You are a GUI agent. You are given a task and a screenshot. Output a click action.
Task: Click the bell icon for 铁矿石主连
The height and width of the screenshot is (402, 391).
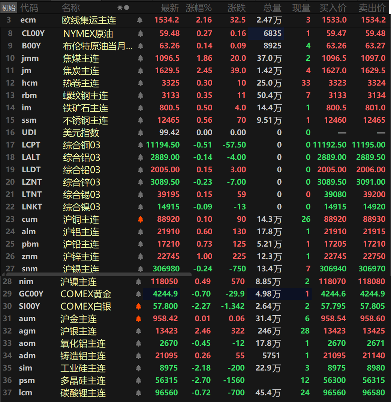141,108
